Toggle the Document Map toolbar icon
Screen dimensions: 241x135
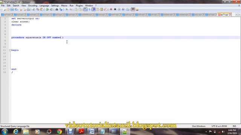[x=101, y=9]
